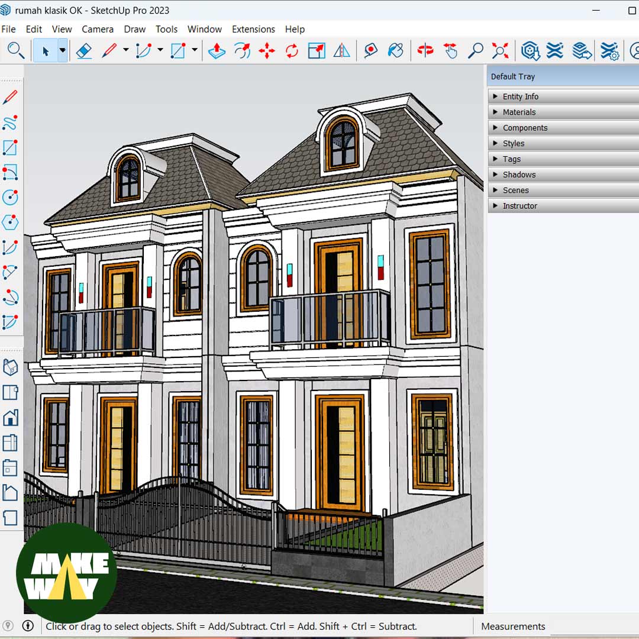Viewport: 639px width, 639px height.
Task: Select the Circle tool in left sidebar
Action: pyautogui.click(x=10, y=197)
